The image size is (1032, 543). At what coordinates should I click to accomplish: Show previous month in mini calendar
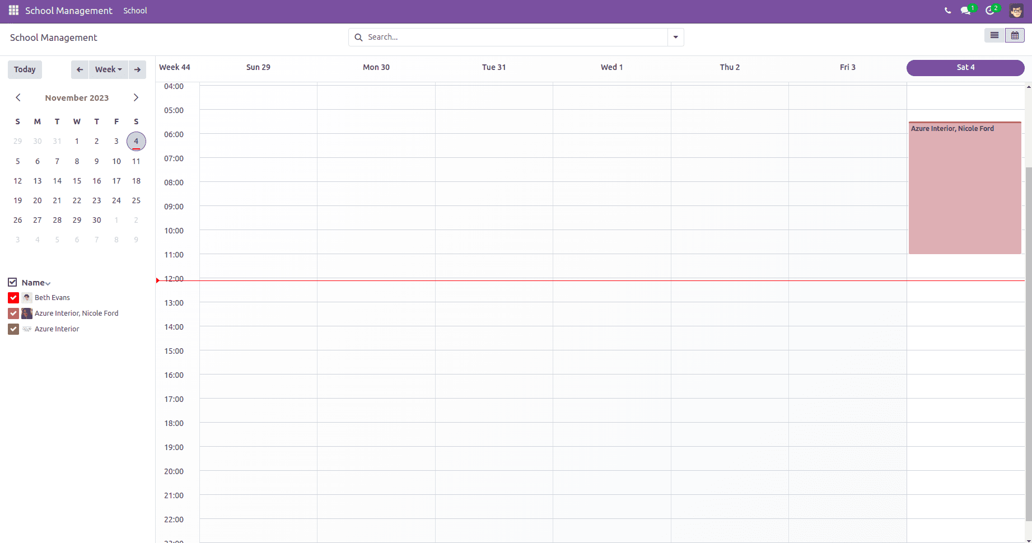(18, 97)
